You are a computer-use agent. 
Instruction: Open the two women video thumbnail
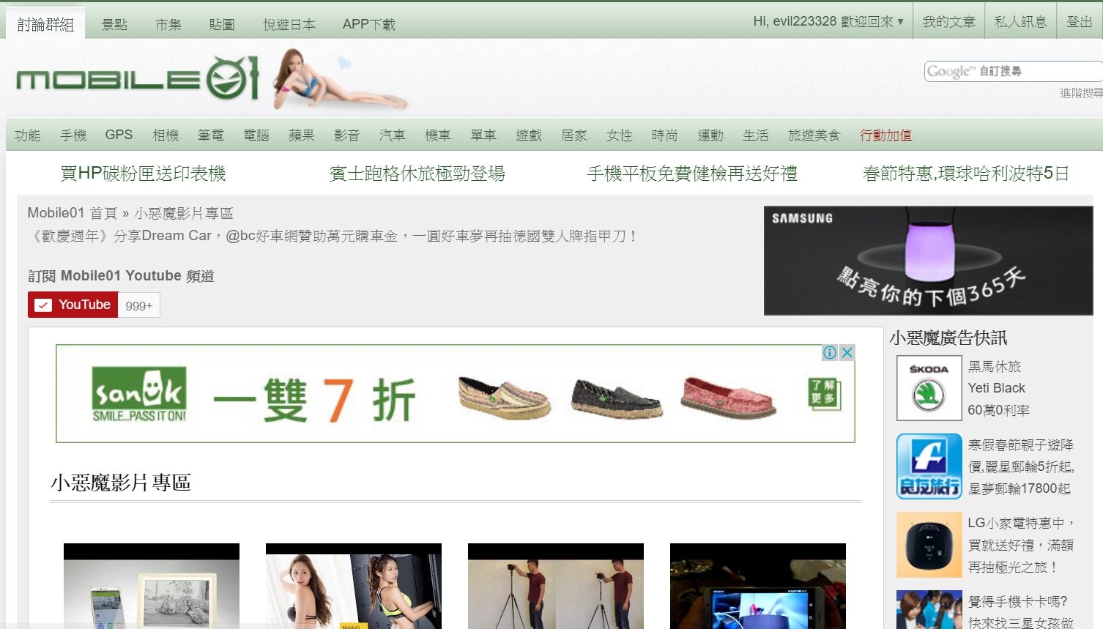coord(354,586)
